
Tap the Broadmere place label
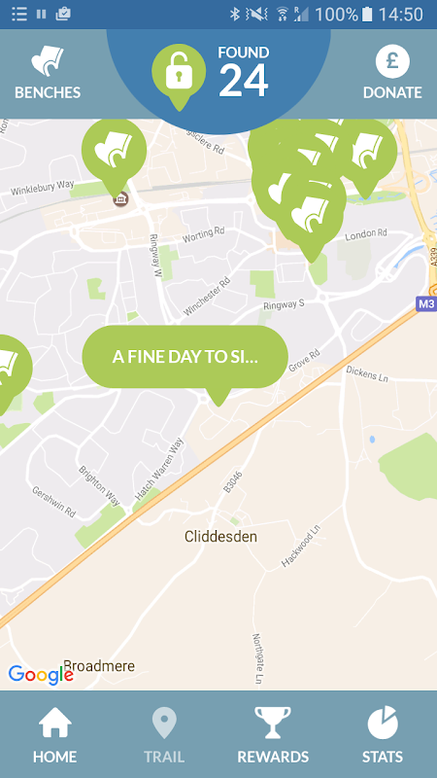(99, 665)
